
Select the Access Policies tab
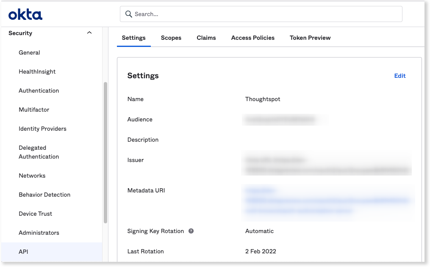click(252, 38)
